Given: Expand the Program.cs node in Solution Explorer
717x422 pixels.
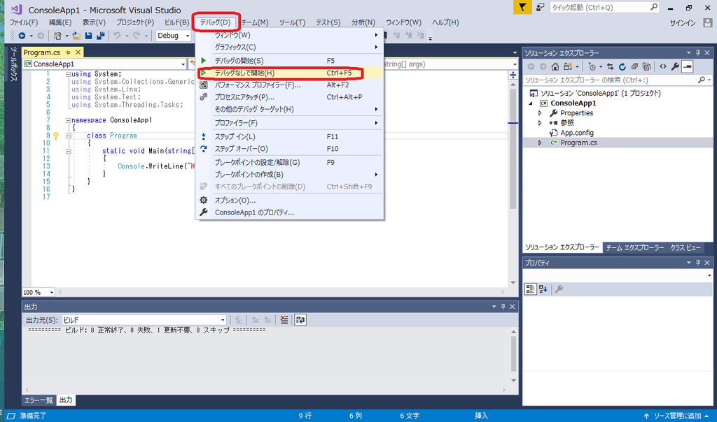Looking at the screenshot, I should [540, 143].
